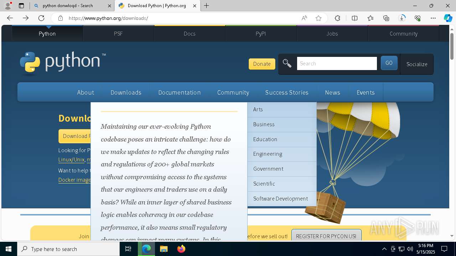Screen dimensions: 456x256
Task: Open the Favorites list icon
Action: click(x=370, y=18)
